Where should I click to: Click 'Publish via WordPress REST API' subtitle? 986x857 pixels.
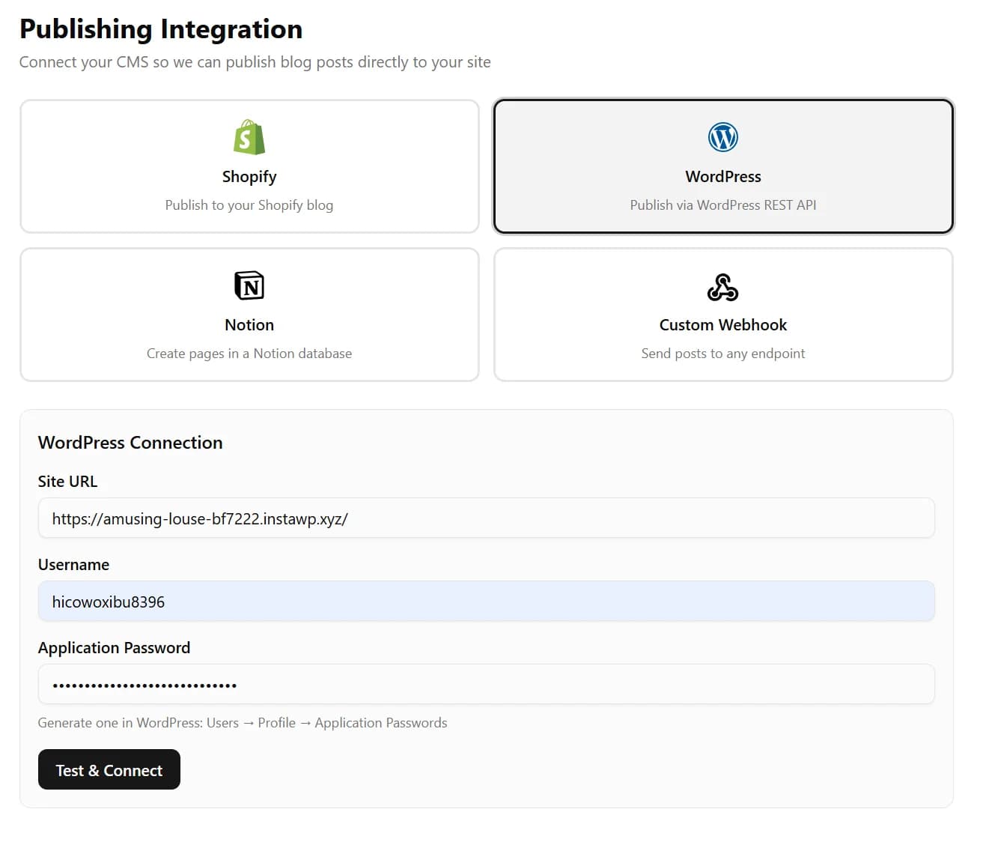tap(722, 204)
